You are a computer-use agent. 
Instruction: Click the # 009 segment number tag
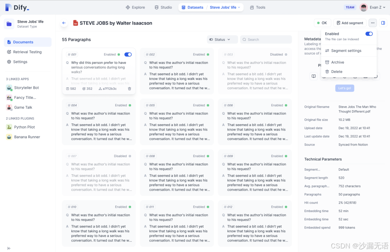[x=228, y=156]
